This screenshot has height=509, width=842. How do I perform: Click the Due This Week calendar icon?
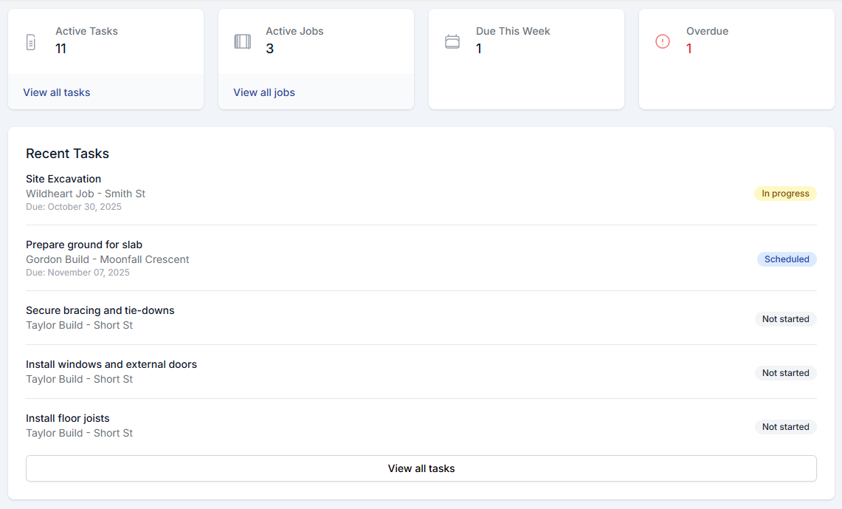point(452,41)
